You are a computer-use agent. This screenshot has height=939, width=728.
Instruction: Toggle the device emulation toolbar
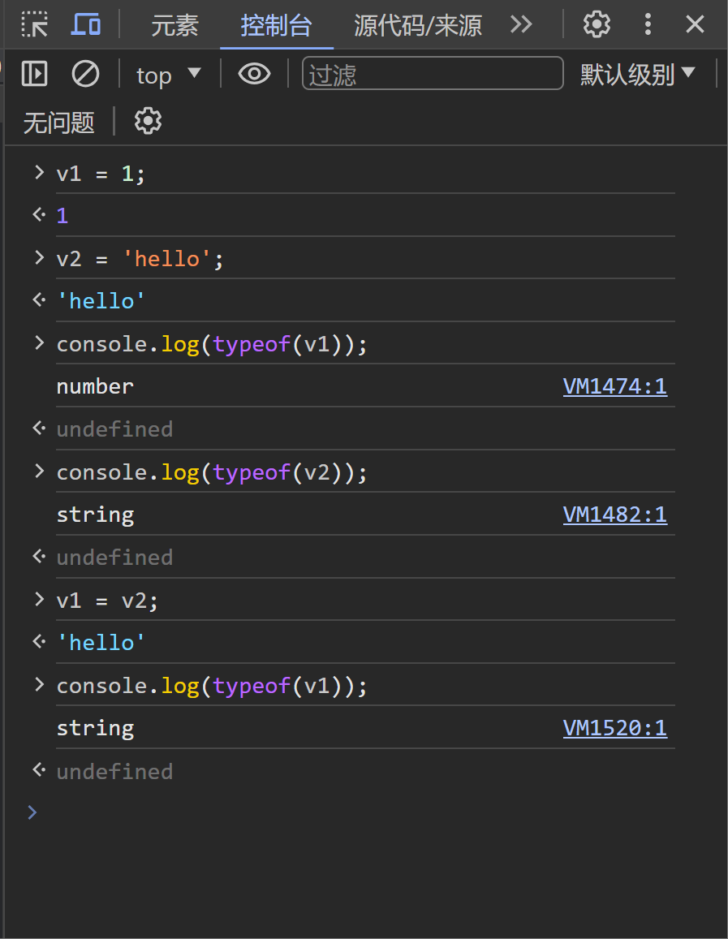tap(86, 24)
